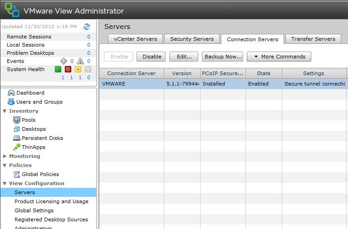The image size is (348, 229).
Task: Select Servers under View Configuration
Action: pos(49,192)
